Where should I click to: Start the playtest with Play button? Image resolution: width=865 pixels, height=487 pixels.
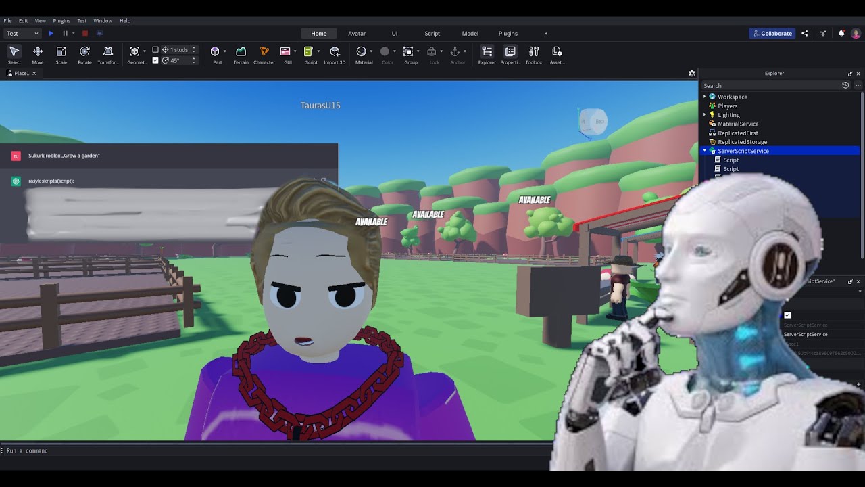click(x=51, y=33)
